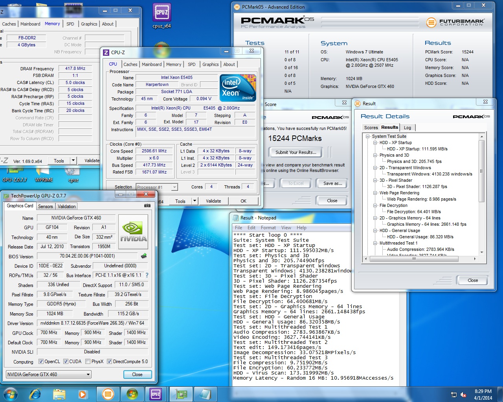Click the Intel Xeon inside logo in CPU-Z
Screen dimensions: 503x402
pos(238,88)
